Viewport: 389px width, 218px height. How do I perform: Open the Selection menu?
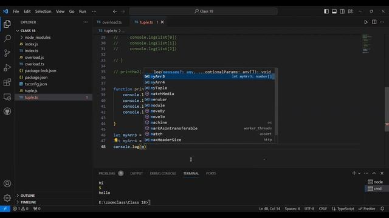pos(43,12)
